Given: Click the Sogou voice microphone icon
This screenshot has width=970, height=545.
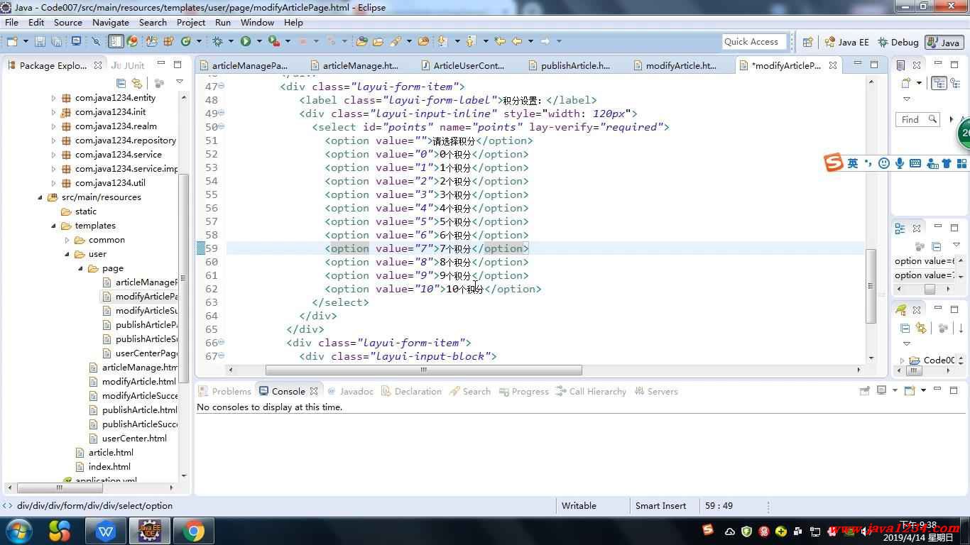Looking at the screenshot, I should coord(900,163).
